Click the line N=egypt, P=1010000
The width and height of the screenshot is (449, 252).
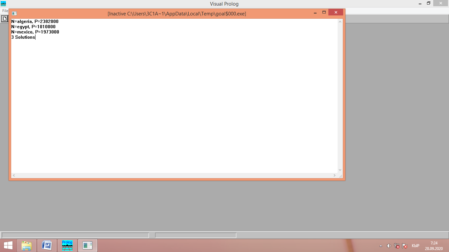coord(33,27)
